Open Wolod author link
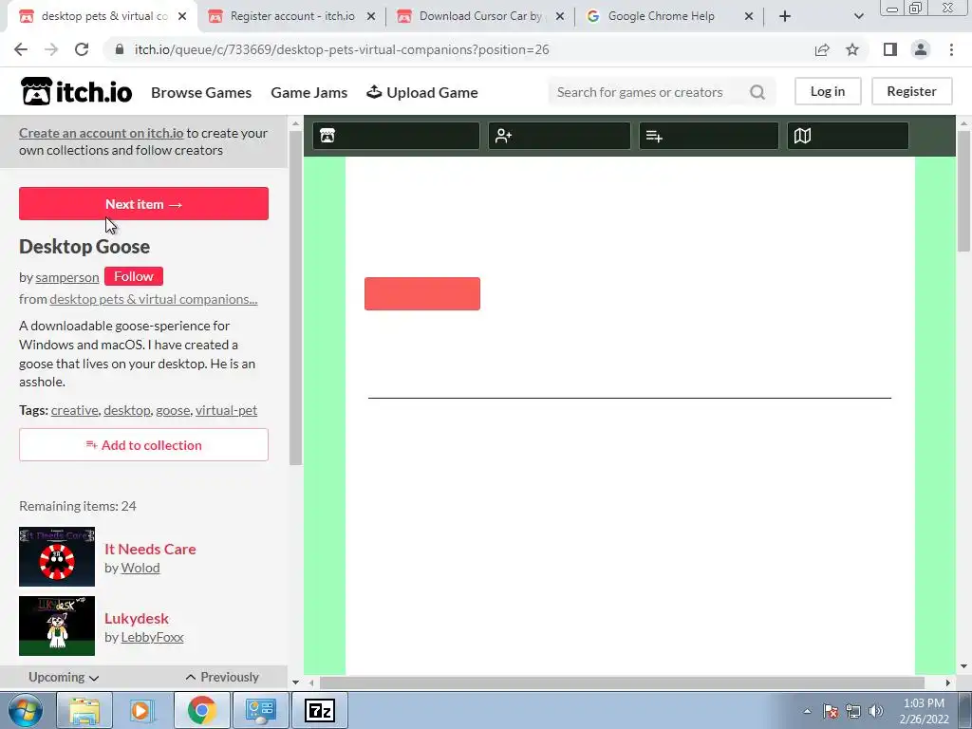The height and width of the screenshot is (729, 972). click(140, 568)
